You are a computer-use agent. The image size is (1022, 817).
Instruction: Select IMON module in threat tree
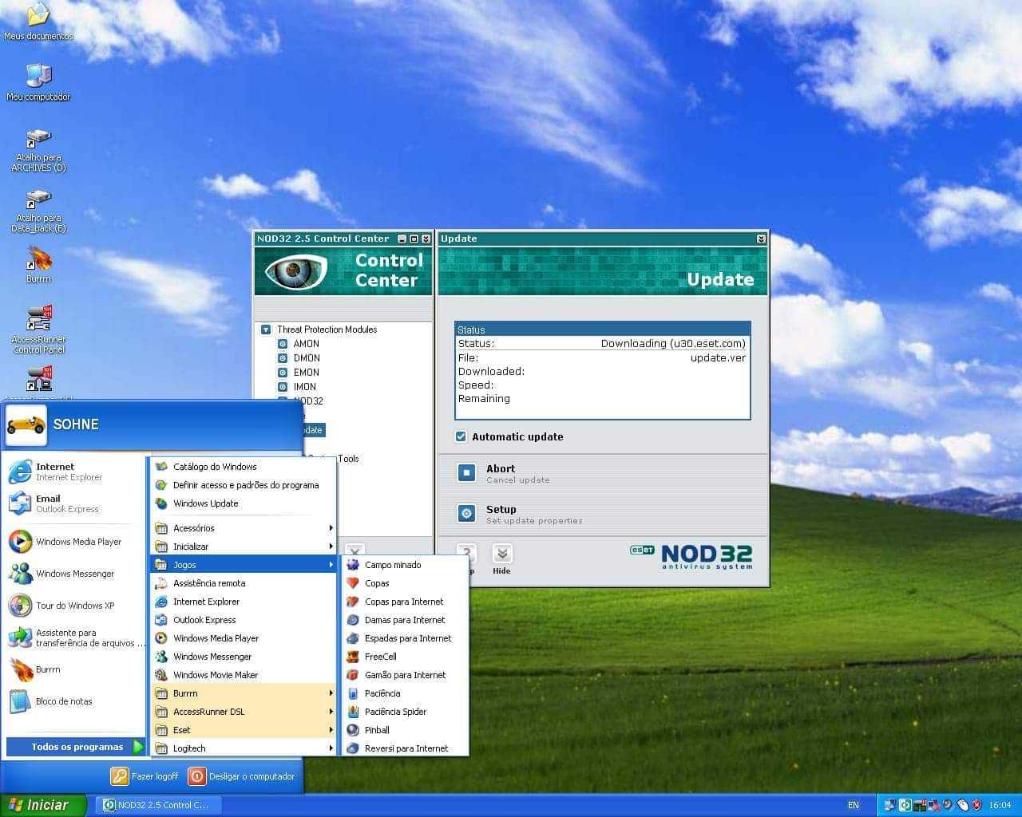click(x=297, y=387)
